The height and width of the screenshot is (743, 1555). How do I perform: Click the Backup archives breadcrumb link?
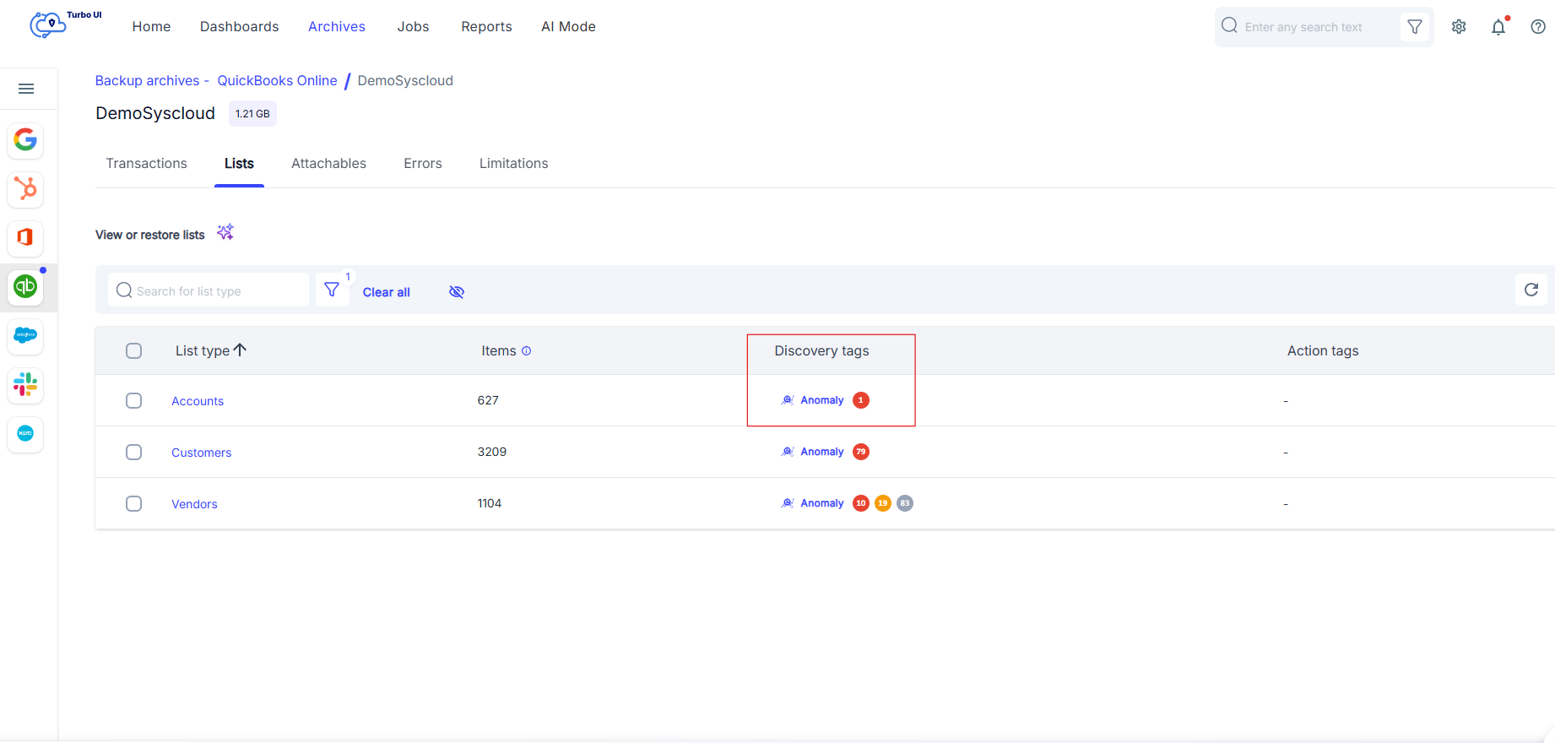148,80
